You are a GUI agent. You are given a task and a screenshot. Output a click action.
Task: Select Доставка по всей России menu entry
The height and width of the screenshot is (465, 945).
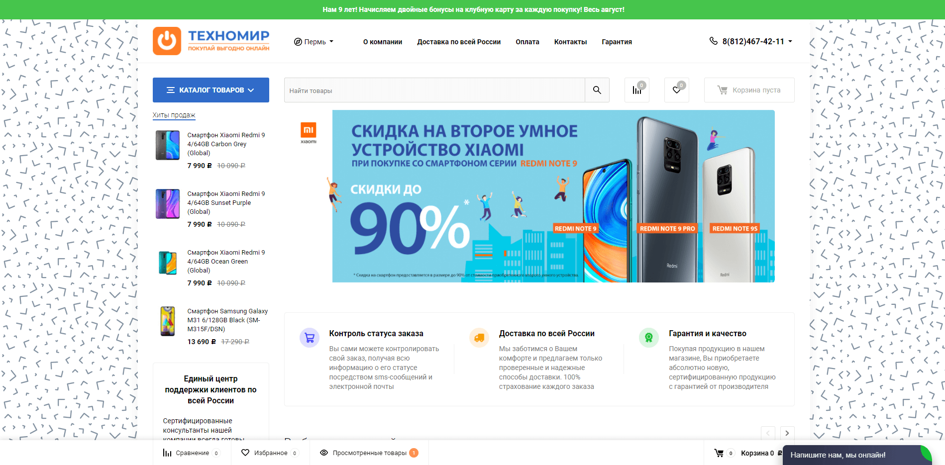coord(459,42)
